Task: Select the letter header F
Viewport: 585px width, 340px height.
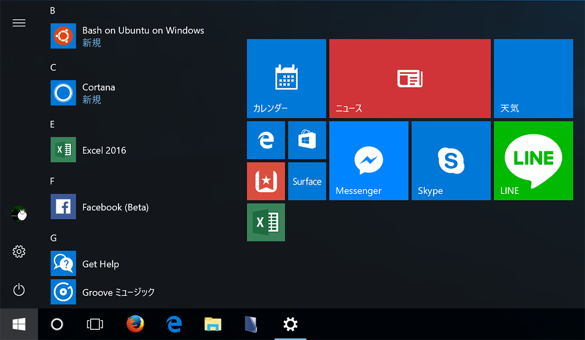Action: (x=52, y=181)
